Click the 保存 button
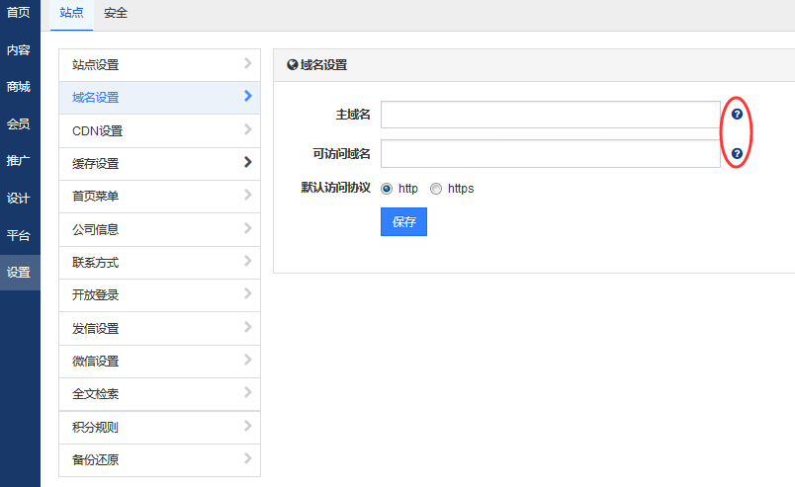This screenshot has height=487, width=795. tap(403, 222)
